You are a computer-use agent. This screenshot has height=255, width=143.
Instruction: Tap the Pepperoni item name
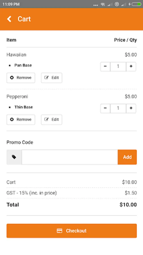pos(17,97)
